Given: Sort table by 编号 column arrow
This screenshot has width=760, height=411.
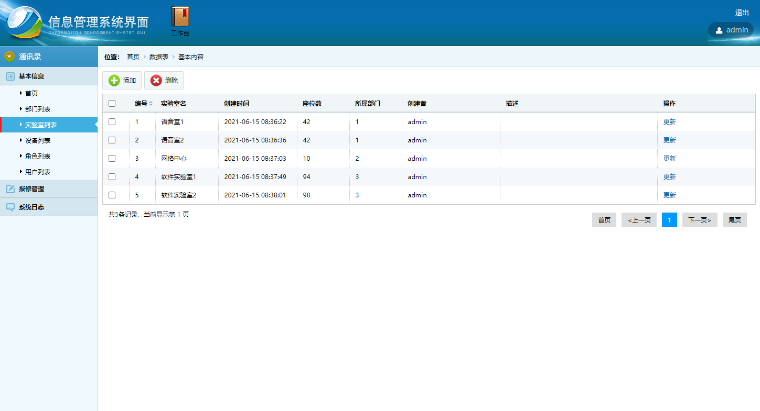Looking at the screenshot, I should point(151,104).
